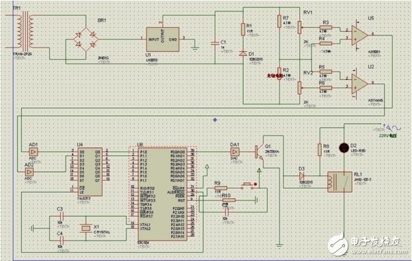The width and height of the screenshot is (412, 261).
Task: Select the U1 voltage regulator block
Action: [x=162, y=39]
